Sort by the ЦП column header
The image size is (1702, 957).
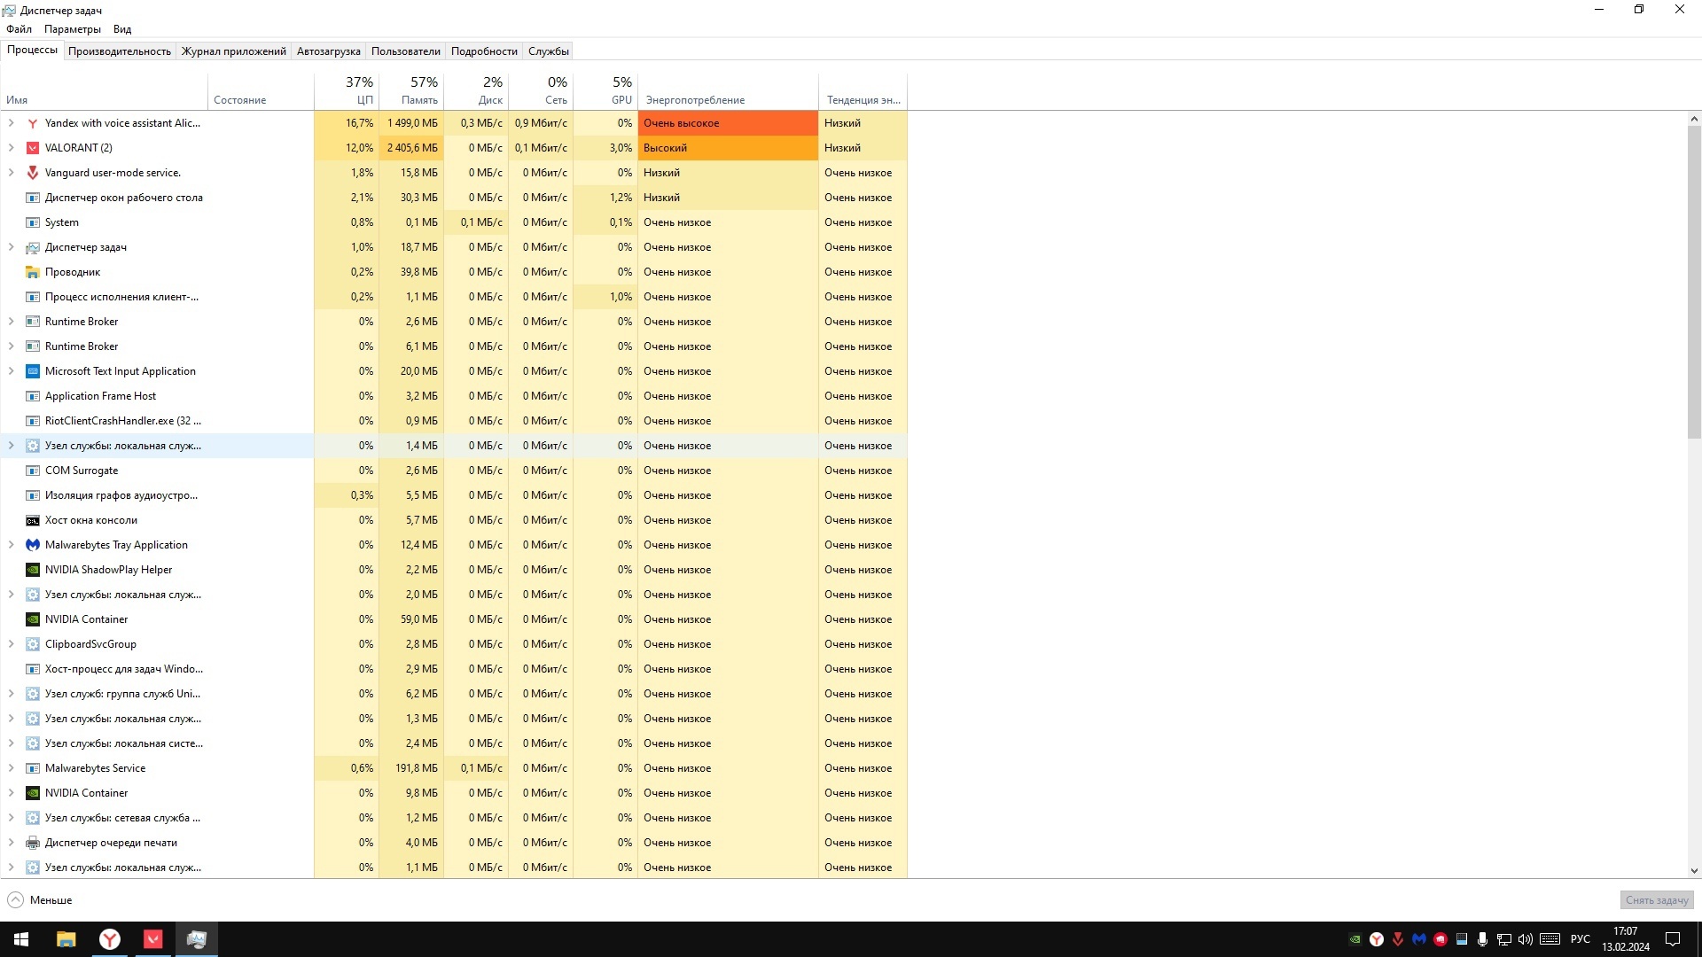coord(347,90)
